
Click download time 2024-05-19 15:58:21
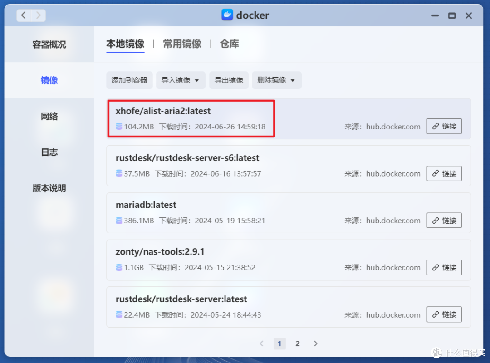pyautogui.click(x=230, y=221)
